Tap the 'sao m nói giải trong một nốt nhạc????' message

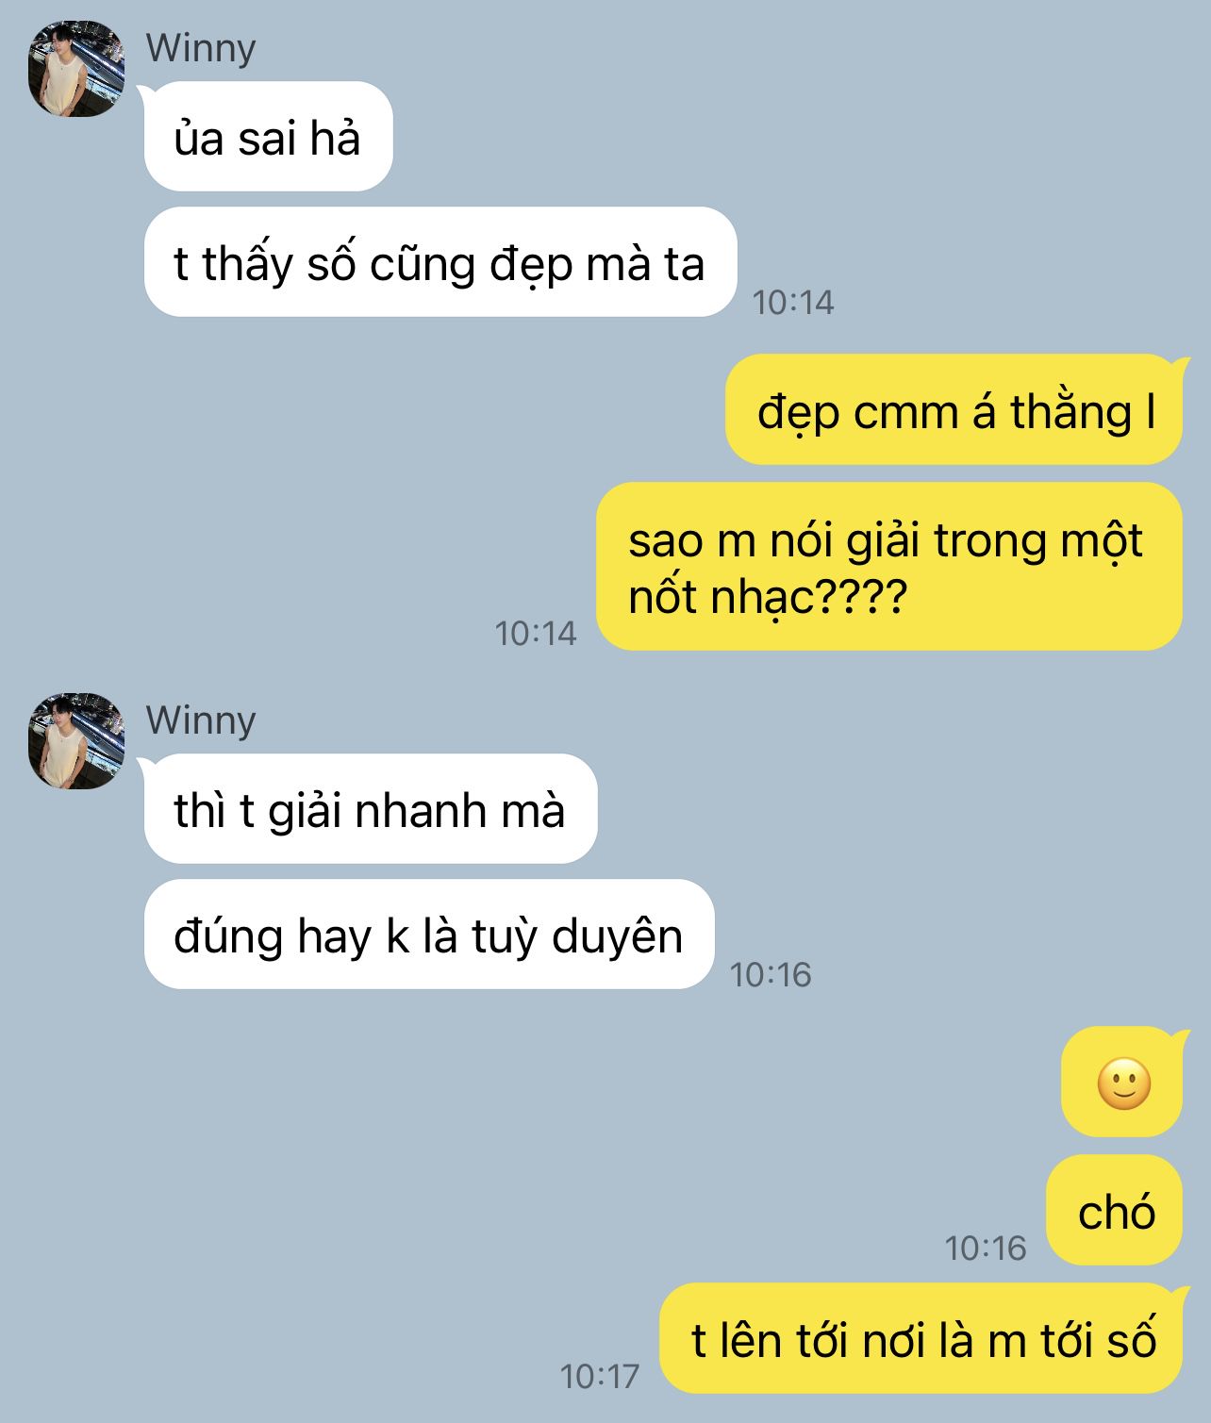pyautogui.click(x=889, y=567)
